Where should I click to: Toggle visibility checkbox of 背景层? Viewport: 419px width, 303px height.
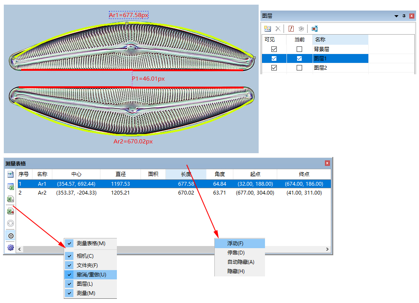coord(274,49)
